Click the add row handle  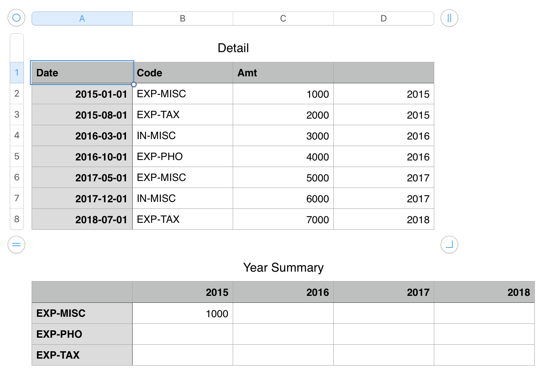tap(16, 245)
